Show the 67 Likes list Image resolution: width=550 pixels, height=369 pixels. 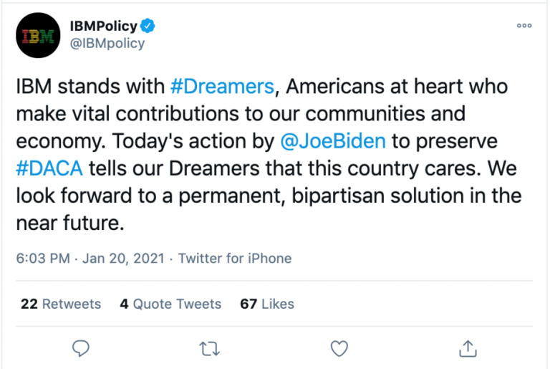point(267,304)
